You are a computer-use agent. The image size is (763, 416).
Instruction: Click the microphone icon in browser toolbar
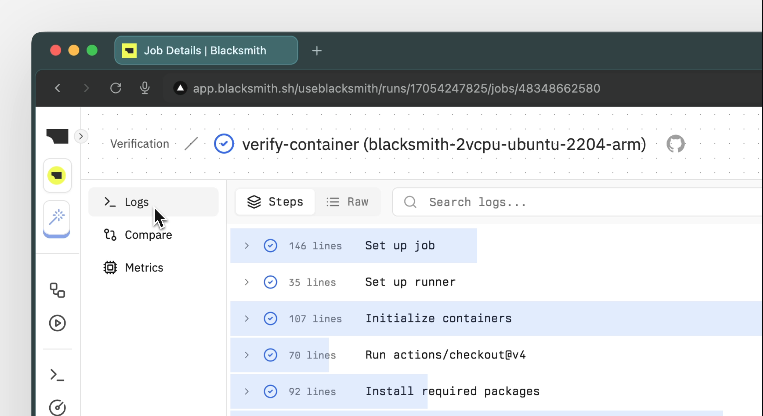[x=145, y=88]
